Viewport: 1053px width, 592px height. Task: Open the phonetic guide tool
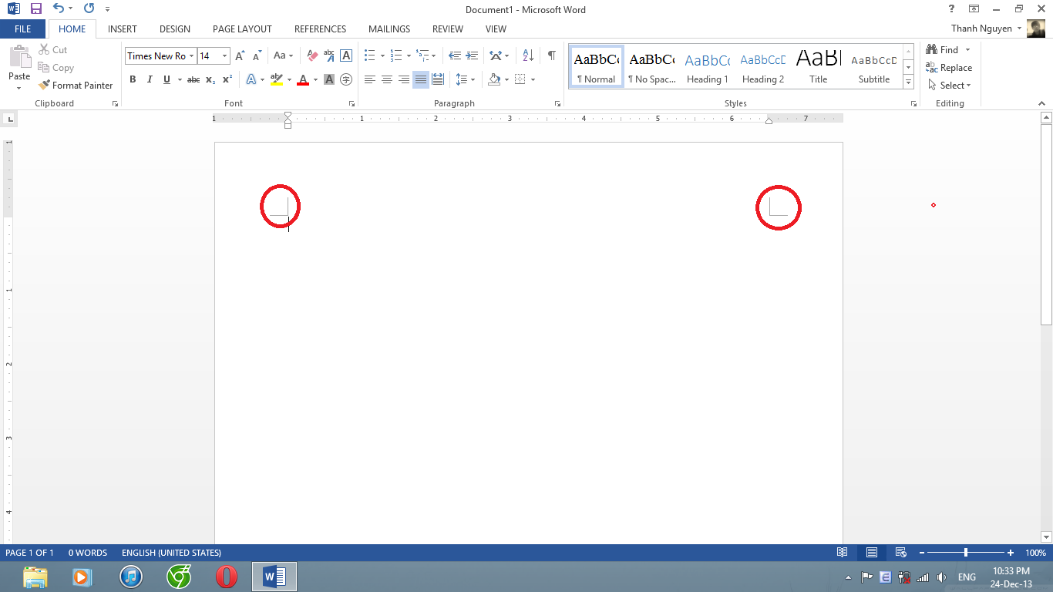329,55
